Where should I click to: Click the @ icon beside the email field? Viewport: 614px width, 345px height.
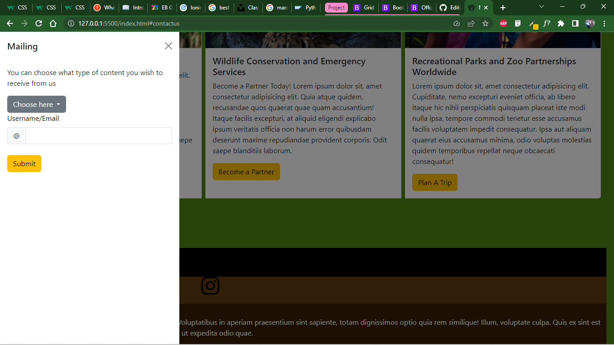click(x=16, y=135)
